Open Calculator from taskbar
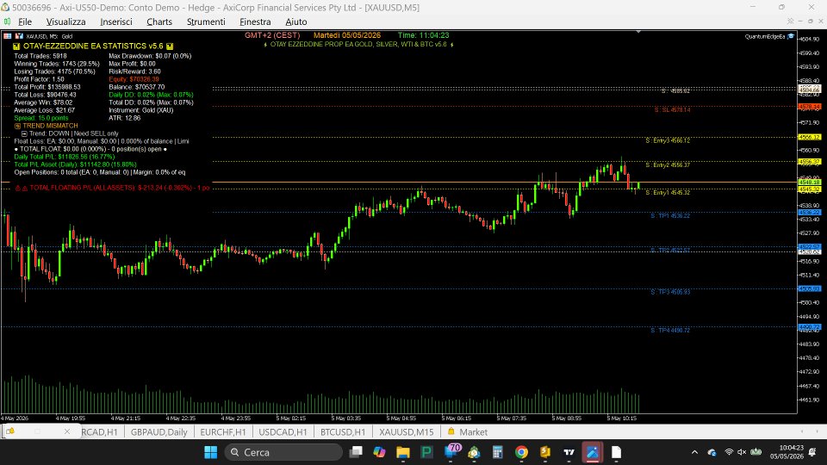Screen dimensions: 827x465 (497, 452)
